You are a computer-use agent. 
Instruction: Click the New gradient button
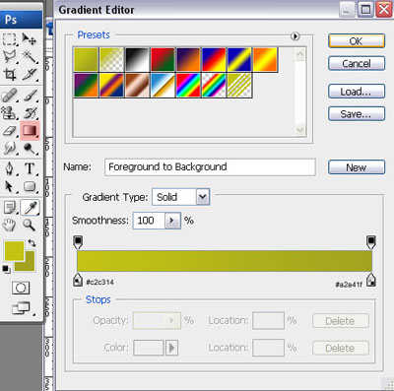pos(357,167)
